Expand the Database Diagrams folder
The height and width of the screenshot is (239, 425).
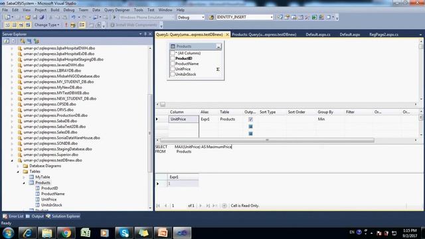pyautogui.click(x=18, y=166)
